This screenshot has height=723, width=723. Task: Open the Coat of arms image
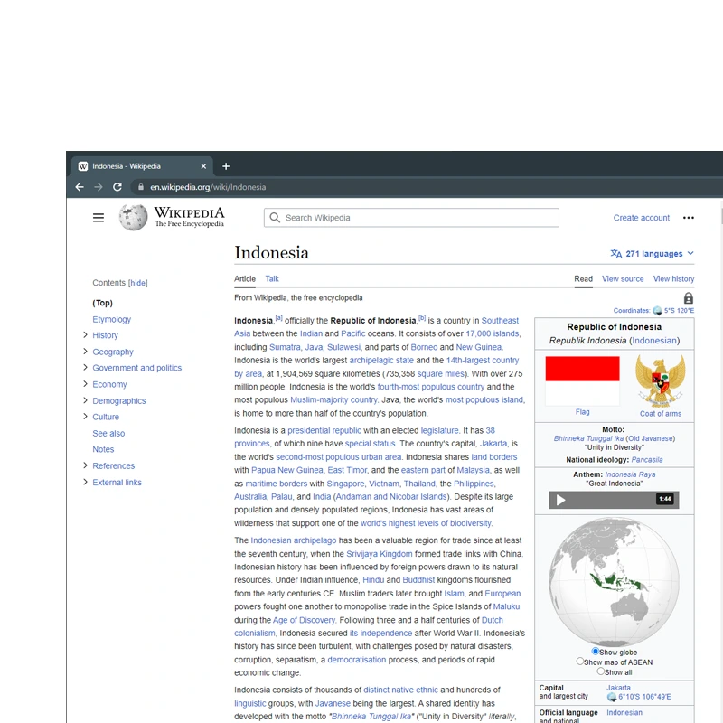(661, 380)
